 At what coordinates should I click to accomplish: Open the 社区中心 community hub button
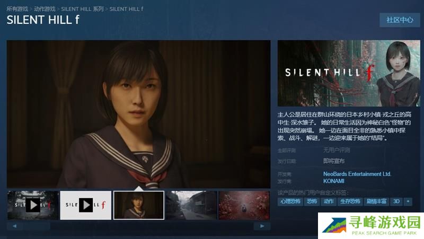tap(400, 20)
